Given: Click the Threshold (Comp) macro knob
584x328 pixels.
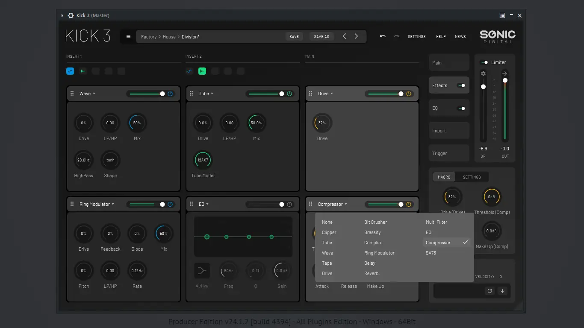Looking at the screenshot, I should [492, 197].
